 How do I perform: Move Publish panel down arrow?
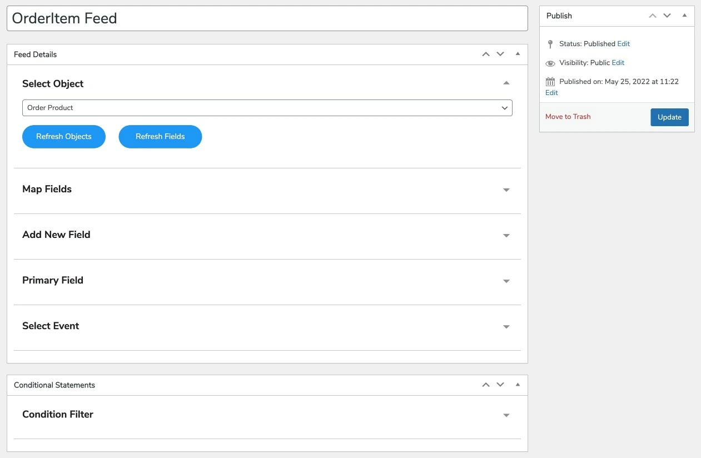point(667,16)
